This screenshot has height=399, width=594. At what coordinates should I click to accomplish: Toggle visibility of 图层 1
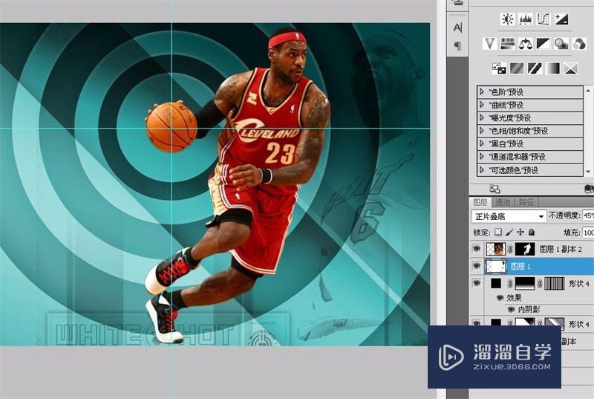[477, 266]
